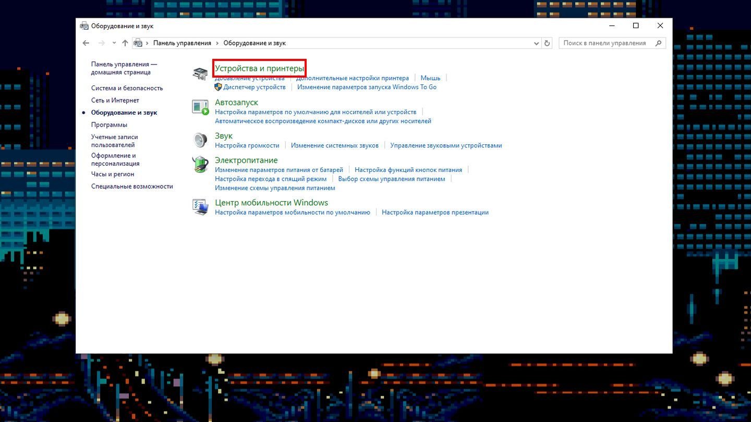Select Оборудование и звук breadcrumb segment

(255, 43)
